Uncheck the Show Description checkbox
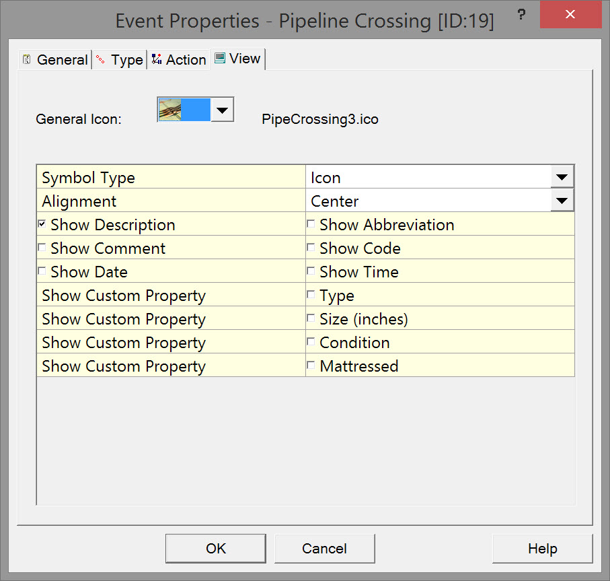 (42, 224)
